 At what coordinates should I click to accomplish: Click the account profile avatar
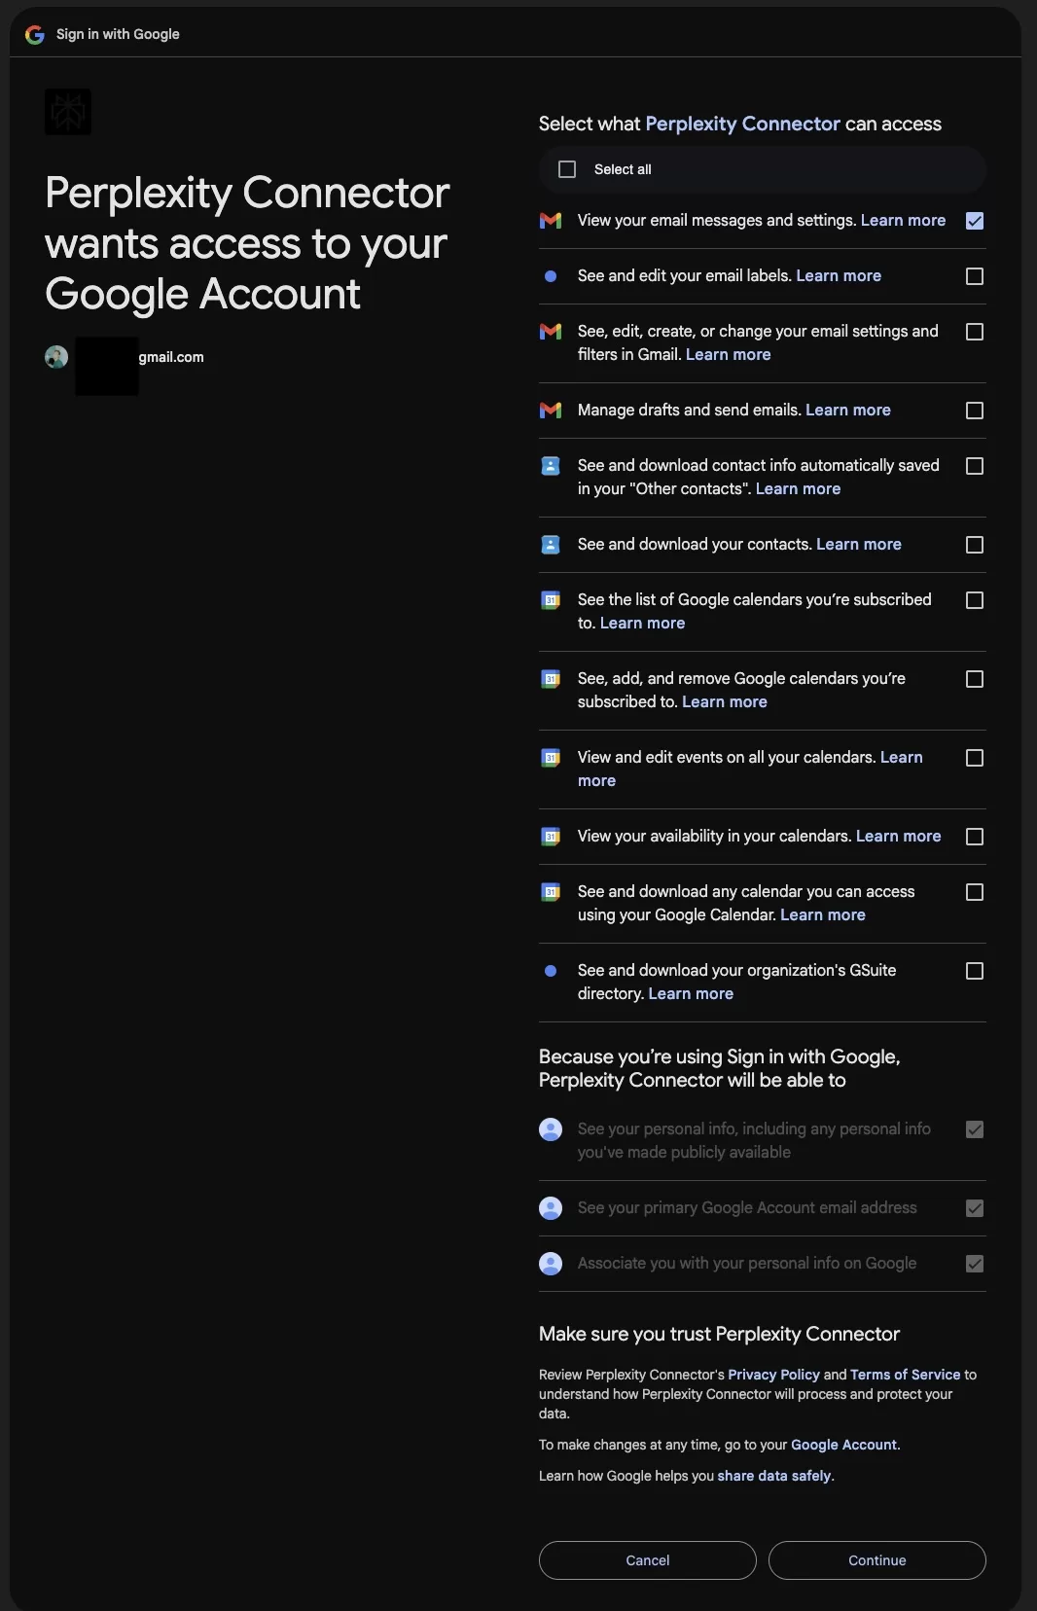coord(56,357)
